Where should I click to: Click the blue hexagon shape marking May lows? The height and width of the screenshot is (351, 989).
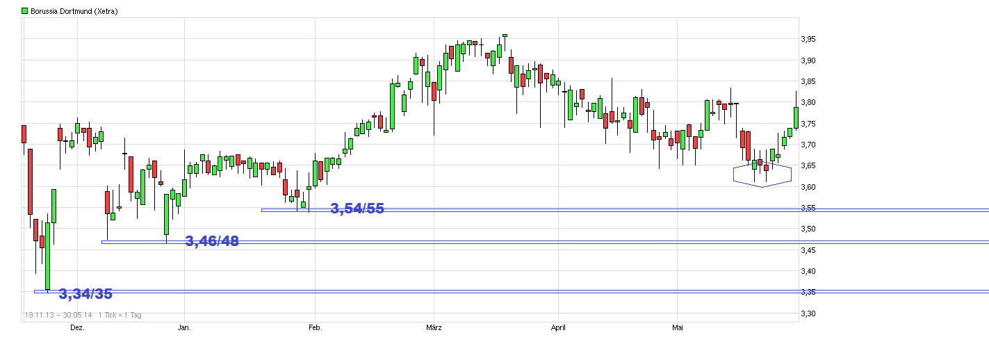(762, 175)
